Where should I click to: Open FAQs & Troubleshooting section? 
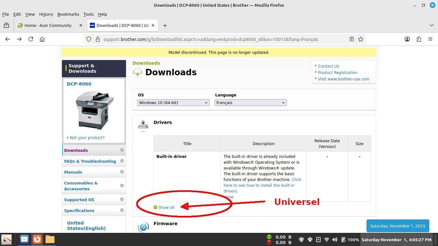94,161
